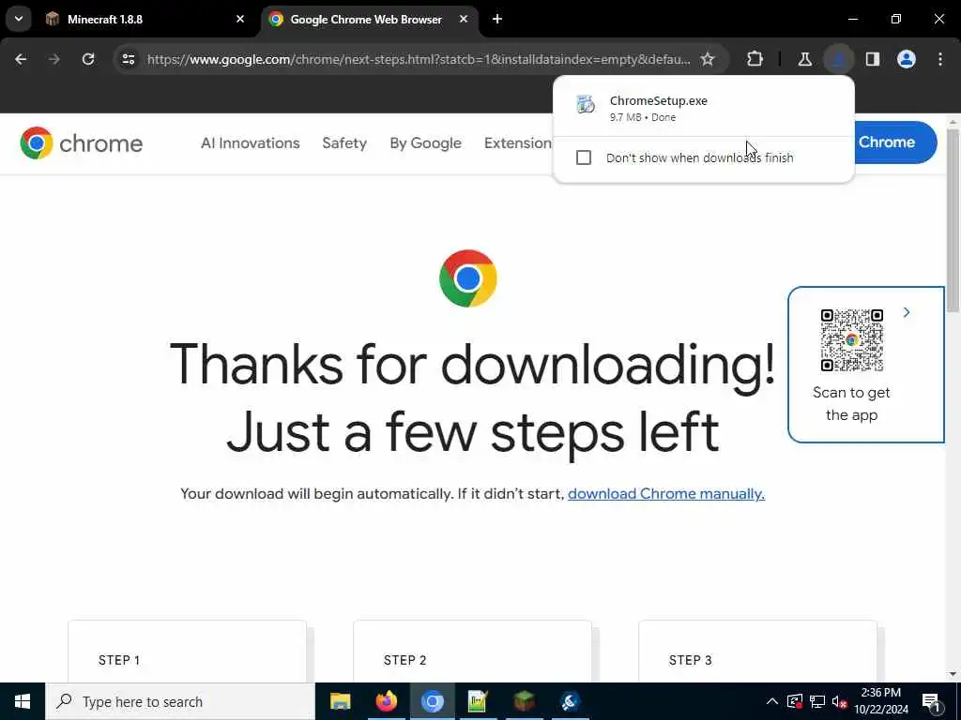Viewport: 961px width, 720px height.
Task: Click the scrollbar down arrow
Action: (x=953, y=675)
